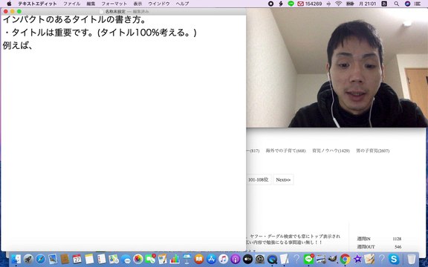This screenshot has height=267, width=428.
Task: Switch to Google Chrome in Dock
Action: pos(345,259)
